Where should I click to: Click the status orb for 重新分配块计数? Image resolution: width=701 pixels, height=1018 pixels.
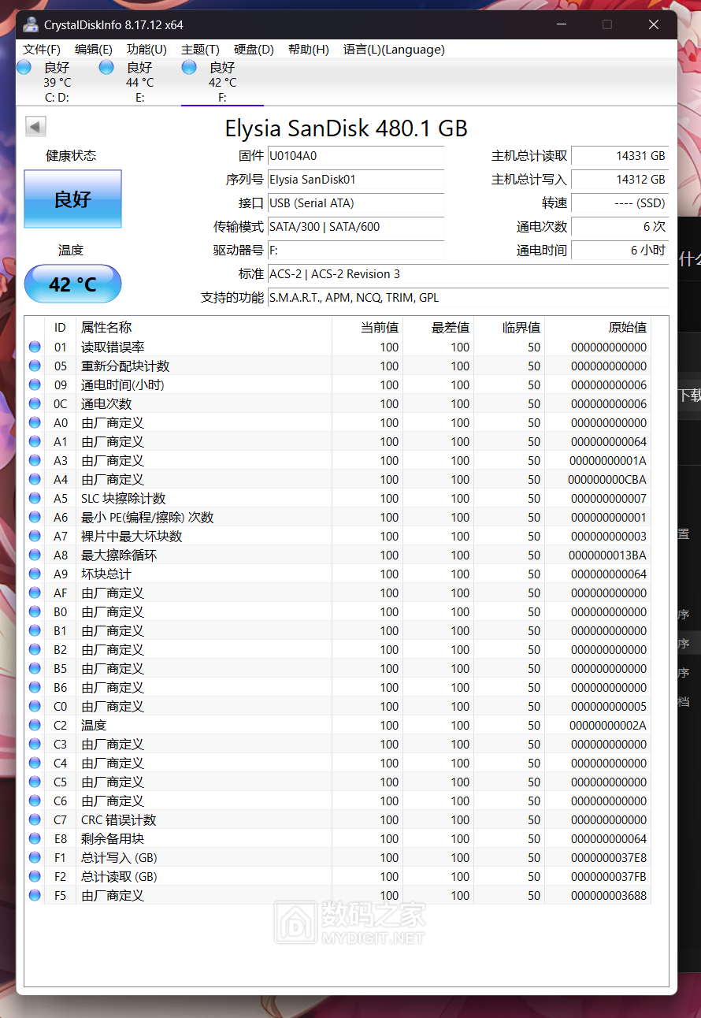tap(35, 366)
